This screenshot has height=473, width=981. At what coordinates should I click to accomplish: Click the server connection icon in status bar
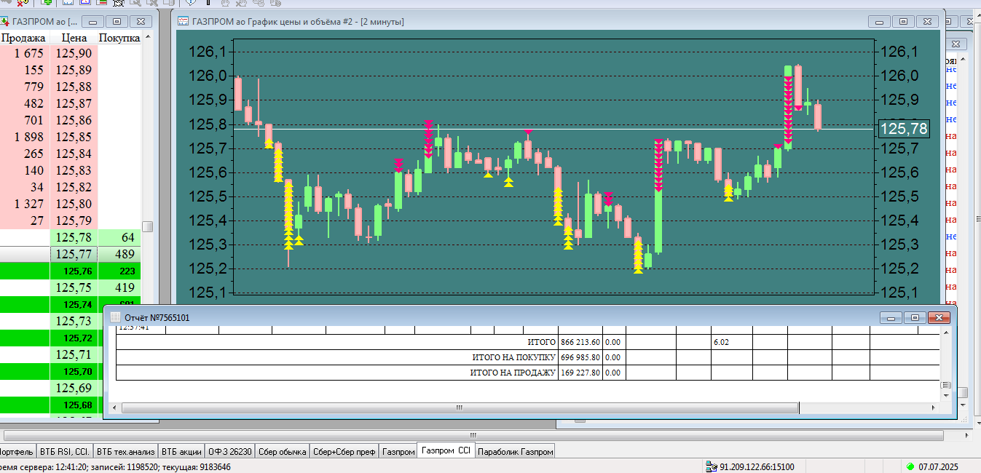(712, 466)
